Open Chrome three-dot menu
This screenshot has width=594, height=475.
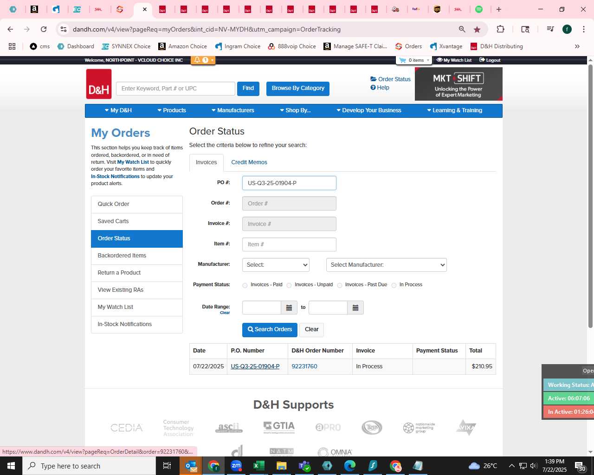coord(583,29)
